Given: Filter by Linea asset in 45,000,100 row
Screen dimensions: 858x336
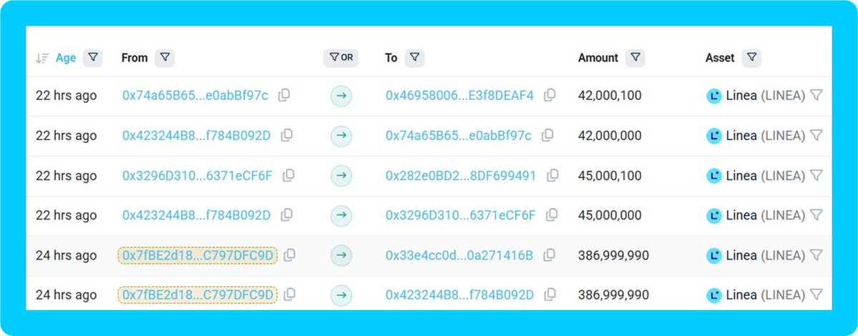Looking at the screenshot, I should pos(816,175).
